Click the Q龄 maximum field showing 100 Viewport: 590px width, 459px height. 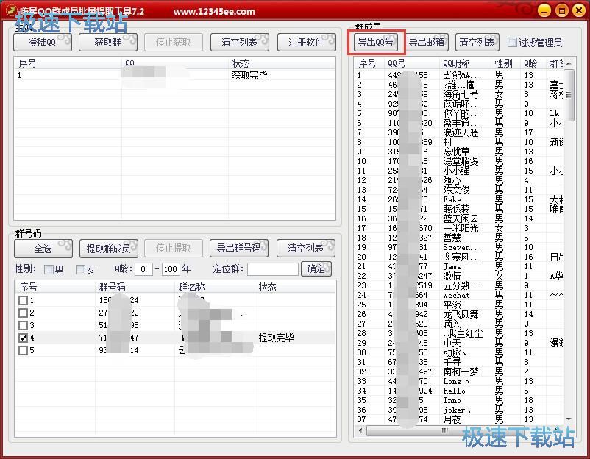coord(171,269)
